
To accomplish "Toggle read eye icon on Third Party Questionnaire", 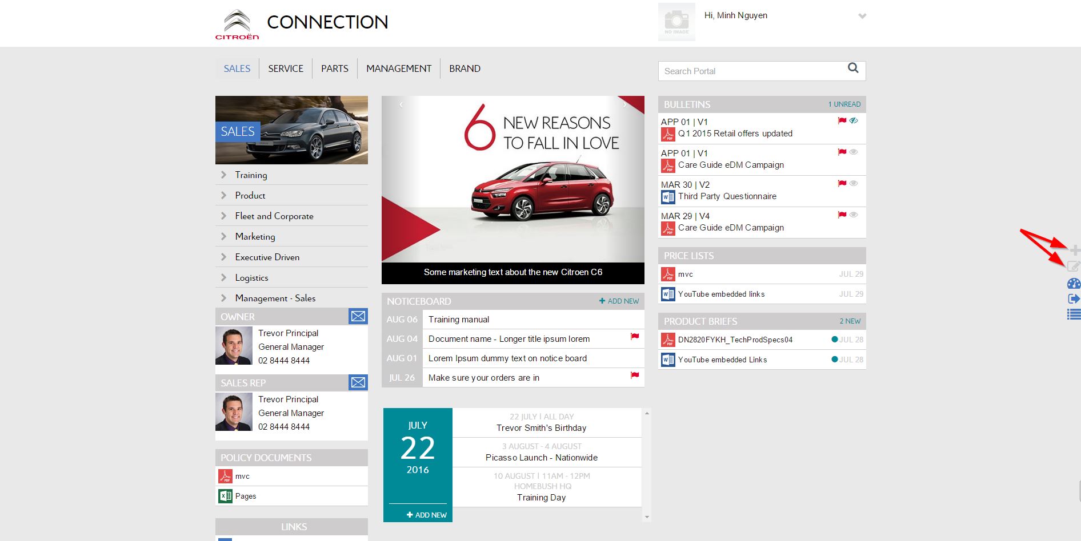I will tap(854, 184).
